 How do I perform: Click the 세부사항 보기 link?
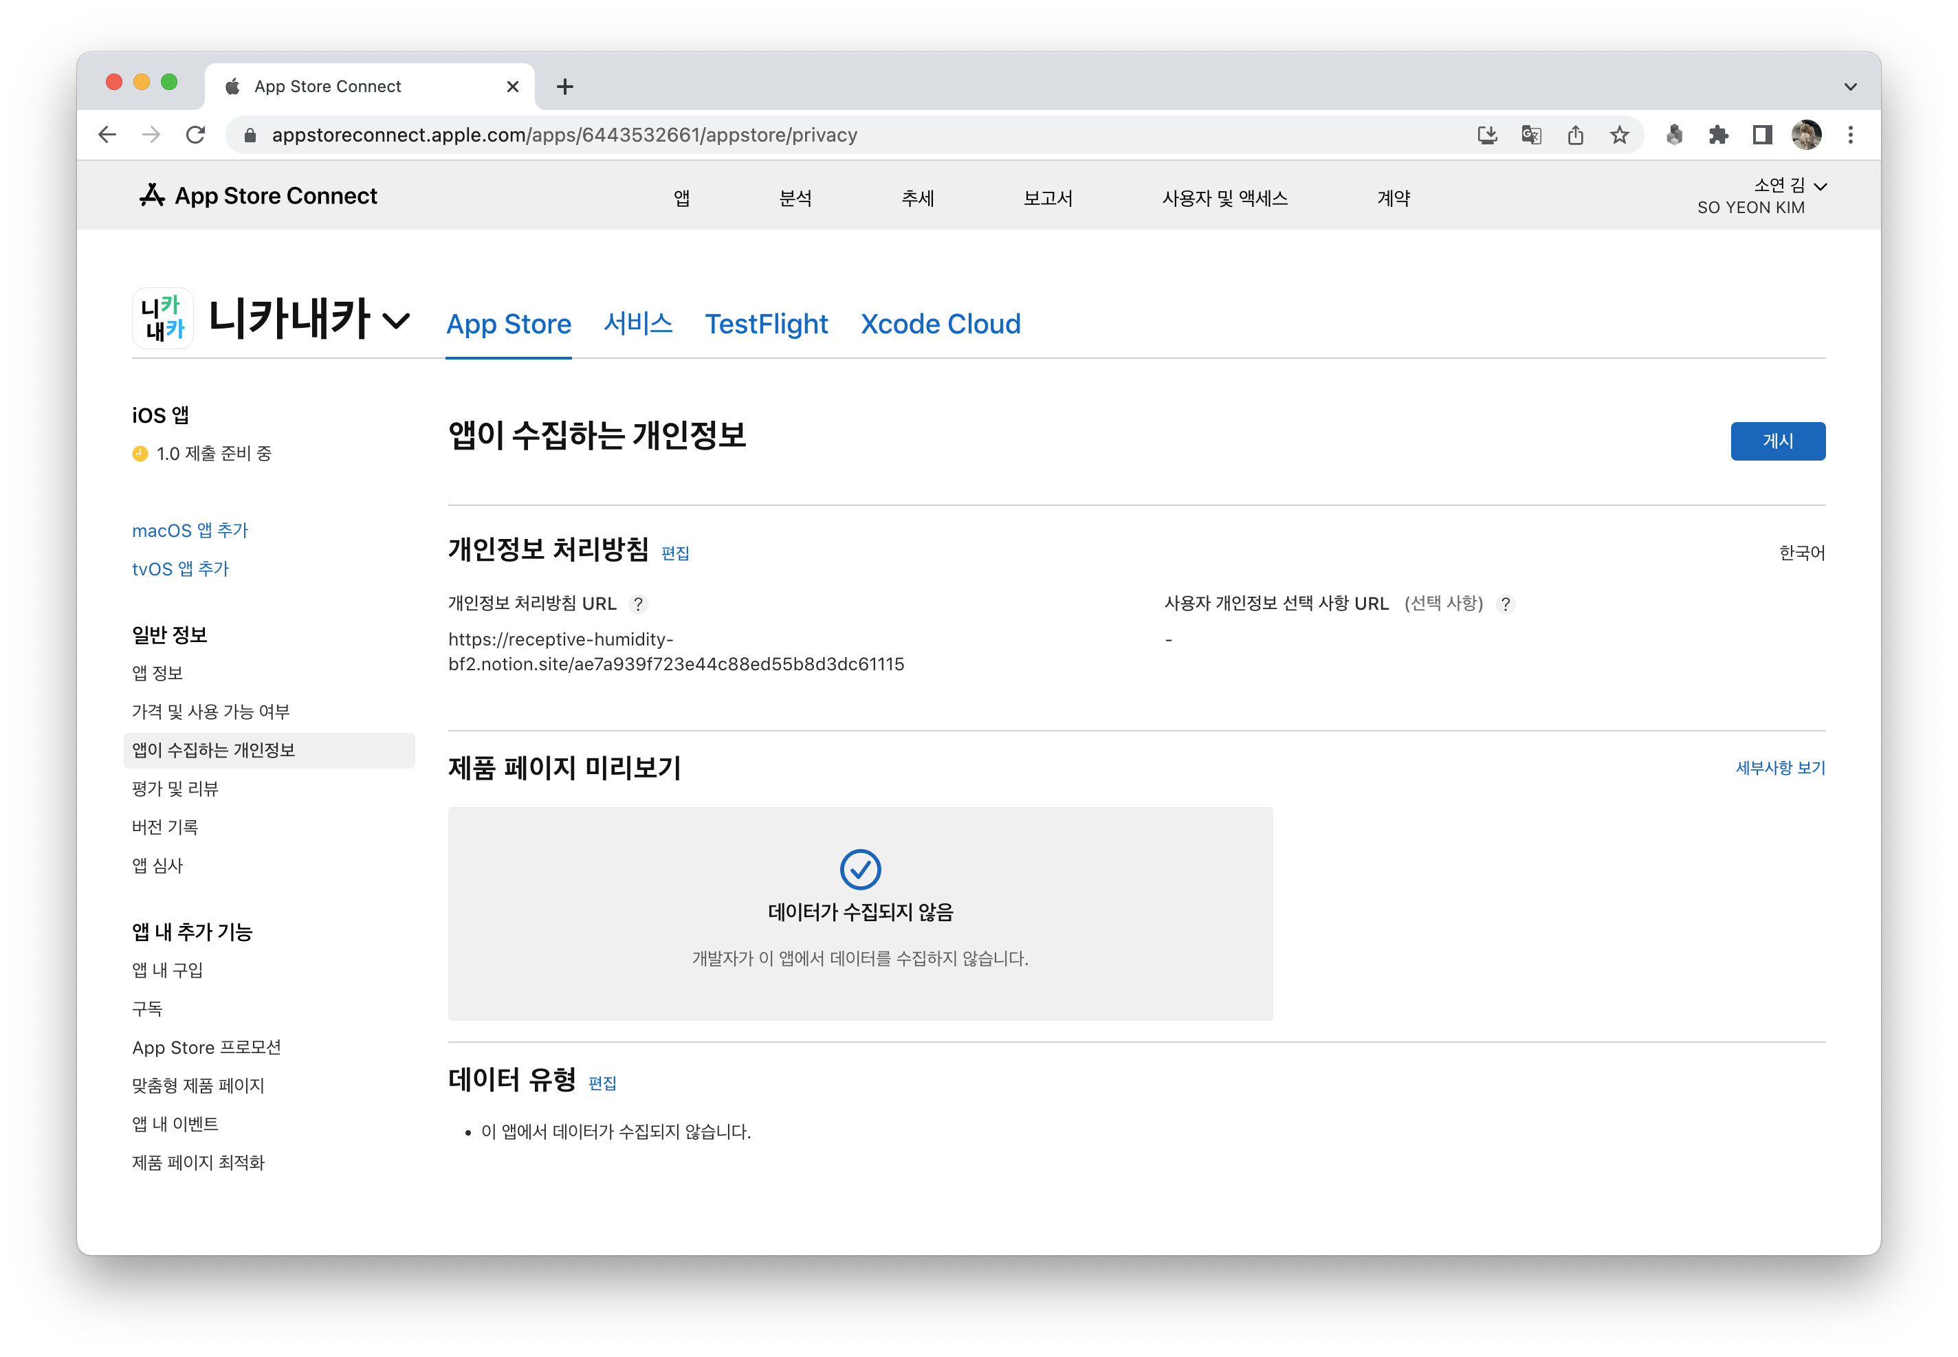(x=1781, y=768)
